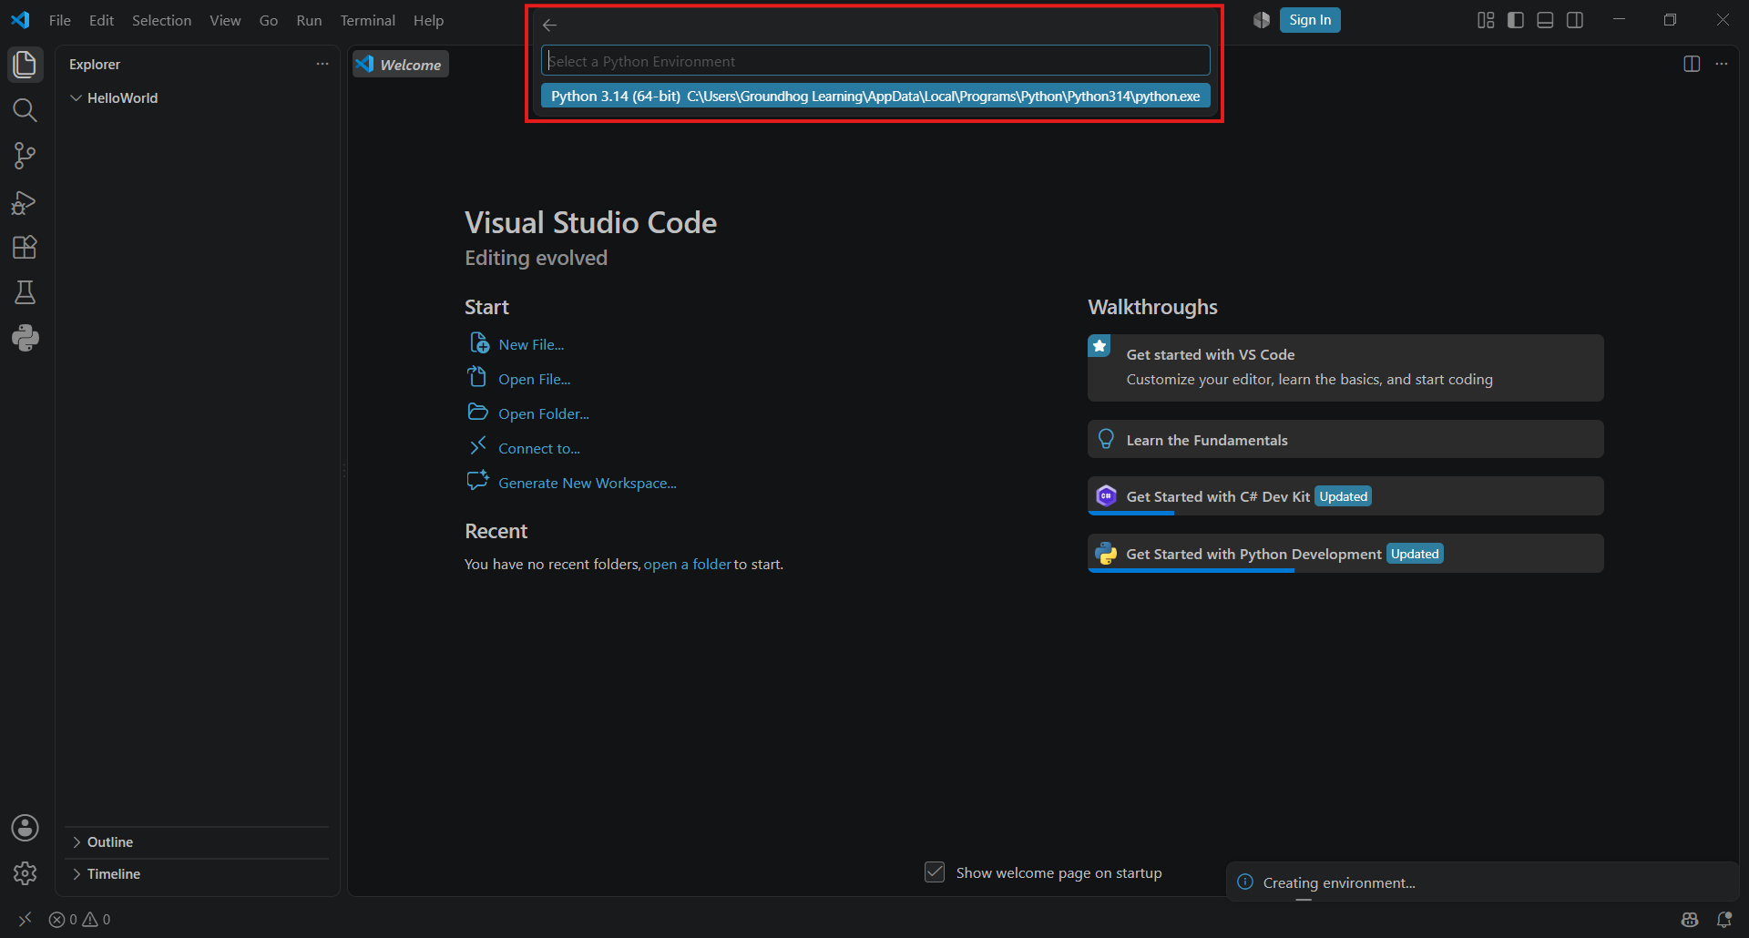Open the Explorer view in activity bar

coord(26,65)
